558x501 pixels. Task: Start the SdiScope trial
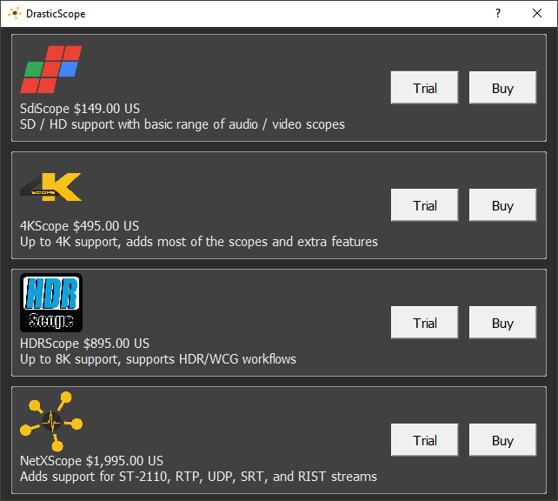[424, 88]
